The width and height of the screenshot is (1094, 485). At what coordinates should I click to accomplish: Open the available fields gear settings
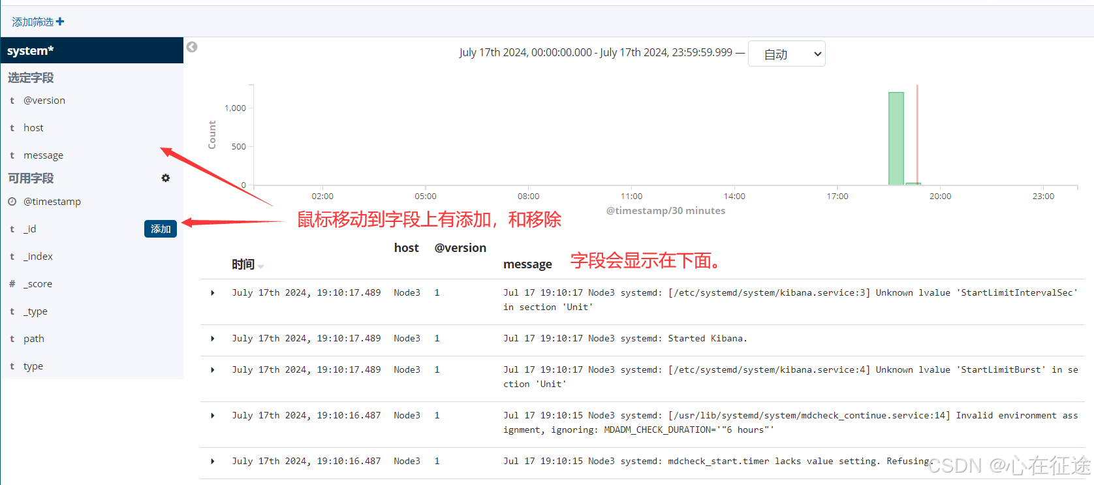(x=166, y=178)
